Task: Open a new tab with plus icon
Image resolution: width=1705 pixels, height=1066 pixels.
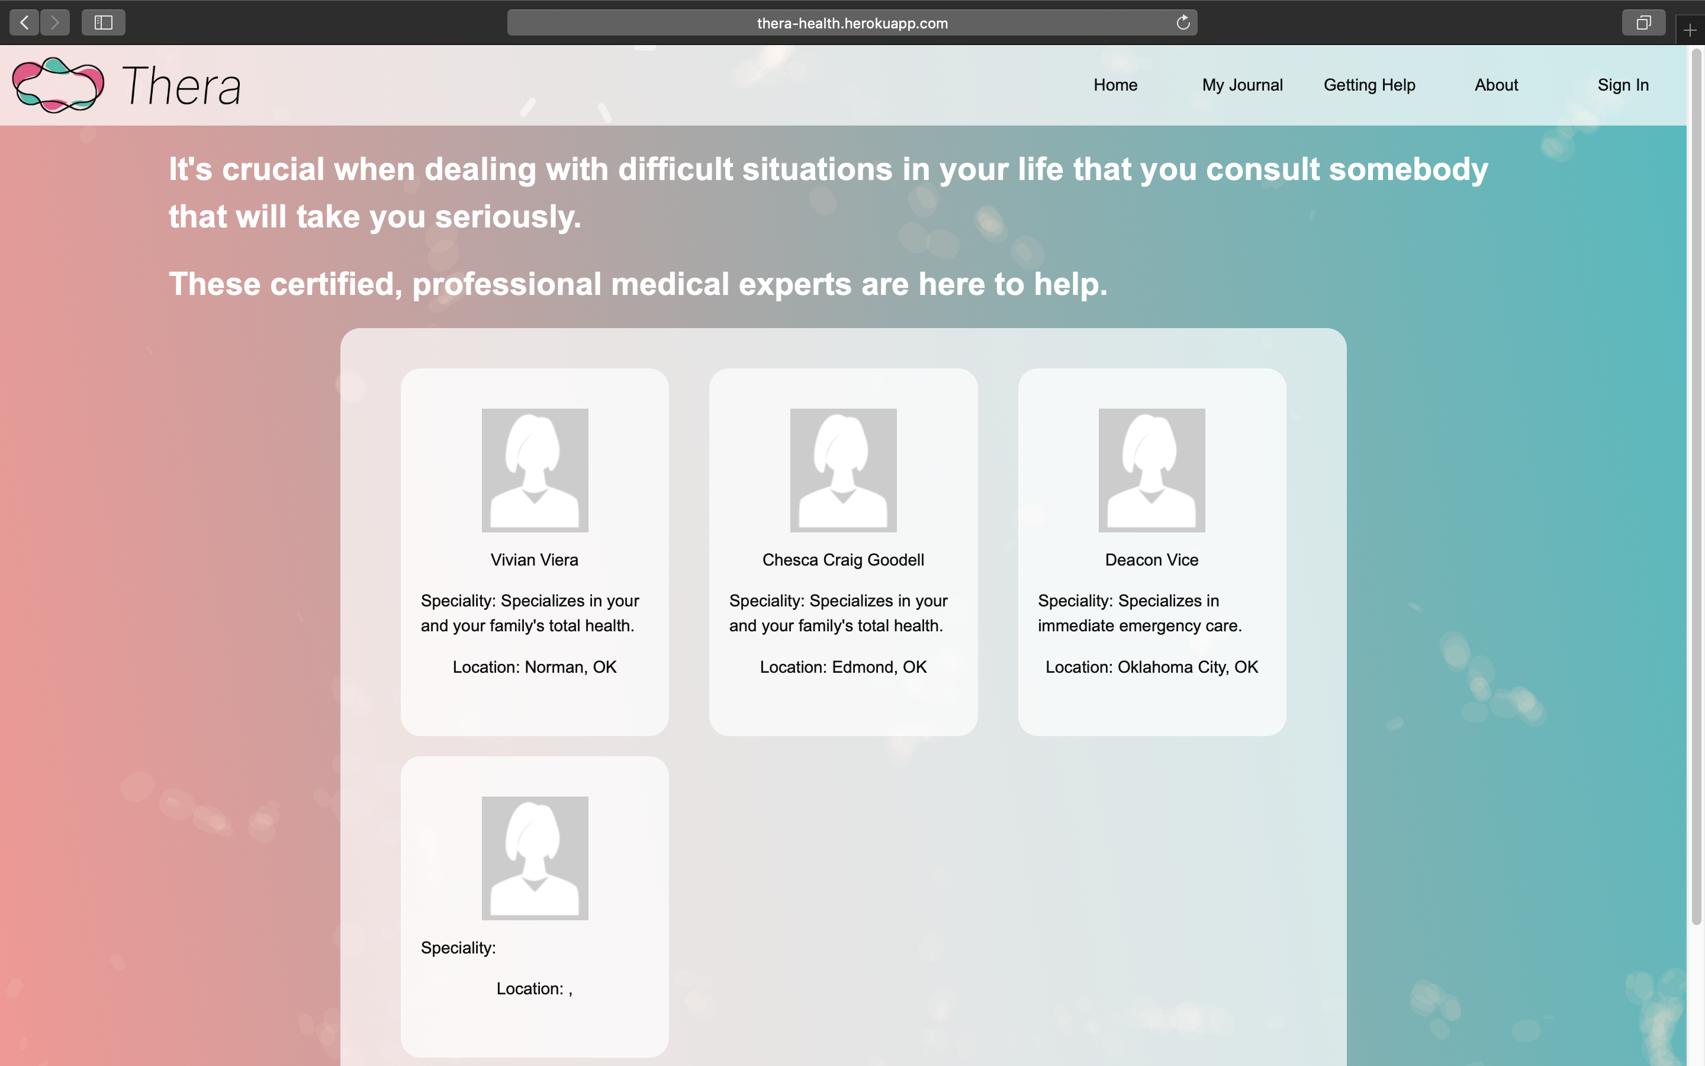Action: 1690,30
